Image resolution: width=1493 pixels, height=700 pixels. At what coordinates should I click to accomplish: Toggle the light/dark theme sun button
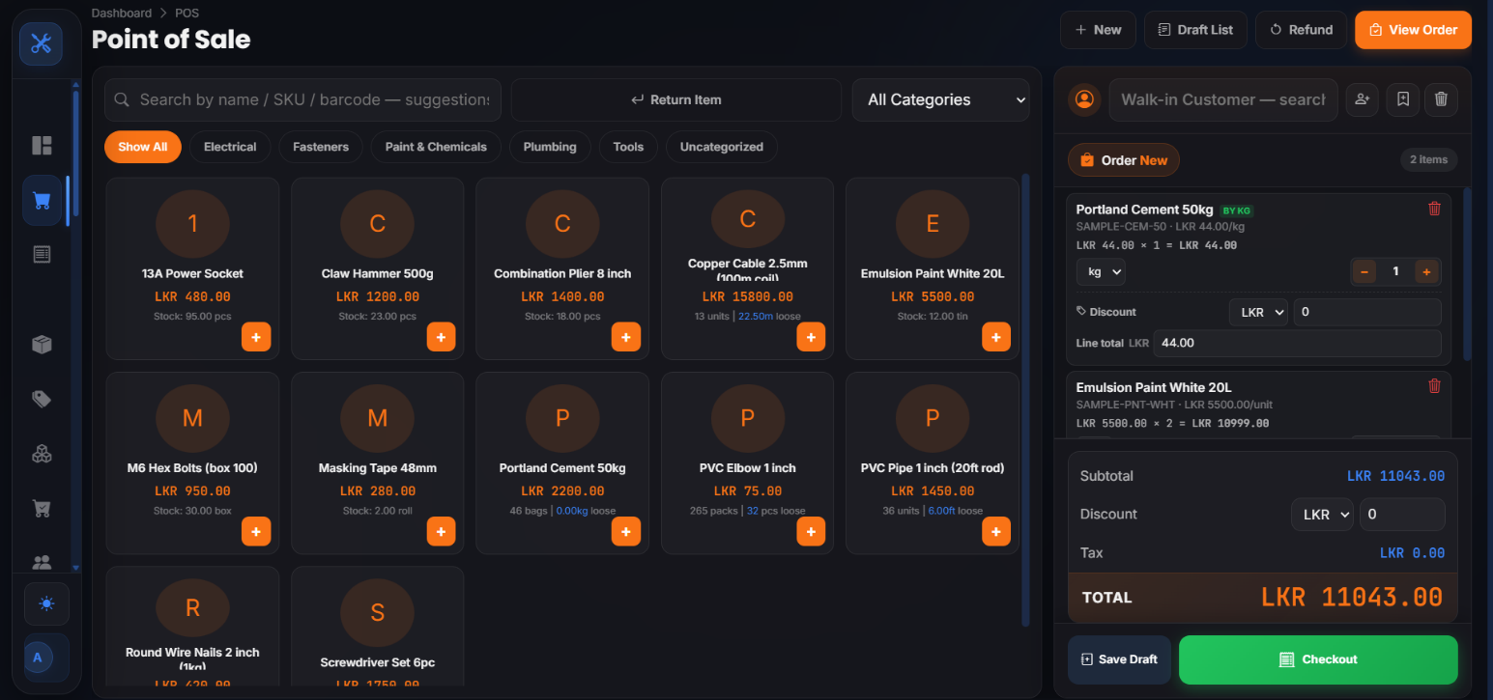pyautogui.click(x=46, y=604)
